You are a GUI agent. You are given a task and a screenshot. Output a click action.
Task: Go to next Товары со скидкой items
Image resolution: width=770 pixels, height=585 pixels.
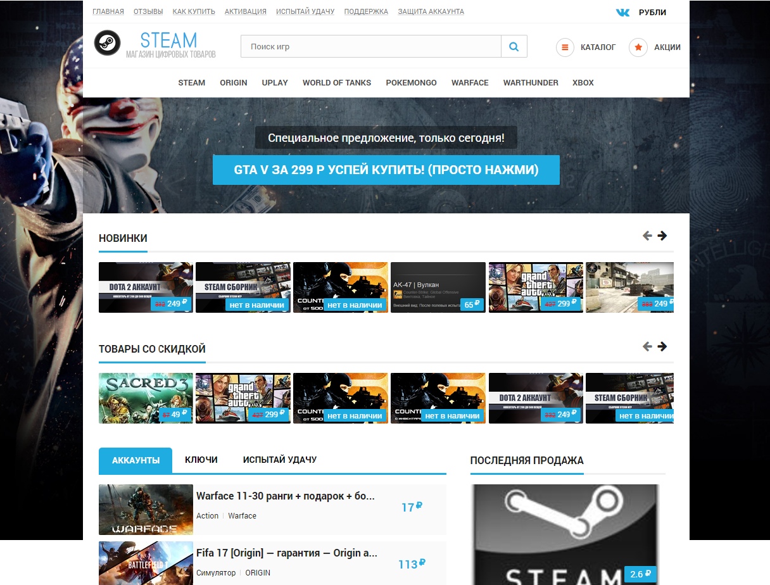tap(662, 346)
